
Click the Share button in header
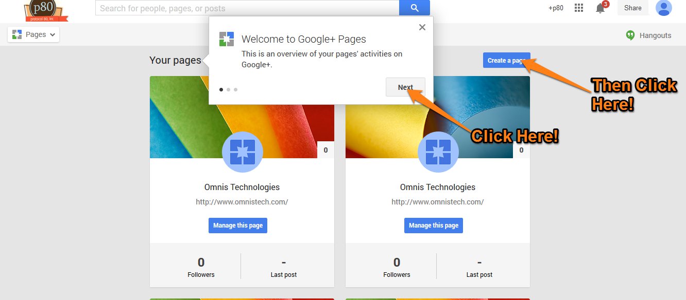point(633,8)
